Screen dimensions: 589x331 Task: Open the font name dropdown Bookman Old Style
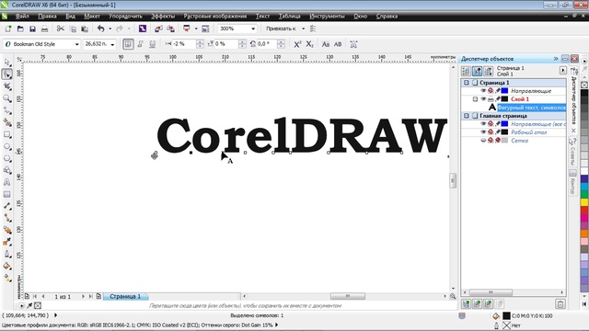pos(76,44)
